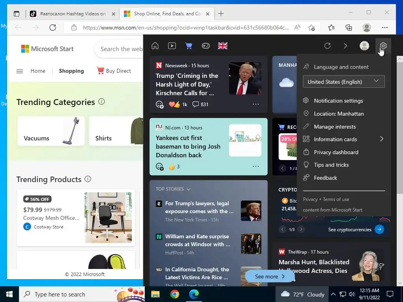The height and width of the screenshot is (302, 403).
Task: Open File Explorer from the taskbar
Action: pyautogui.click(x=155, y=294)
